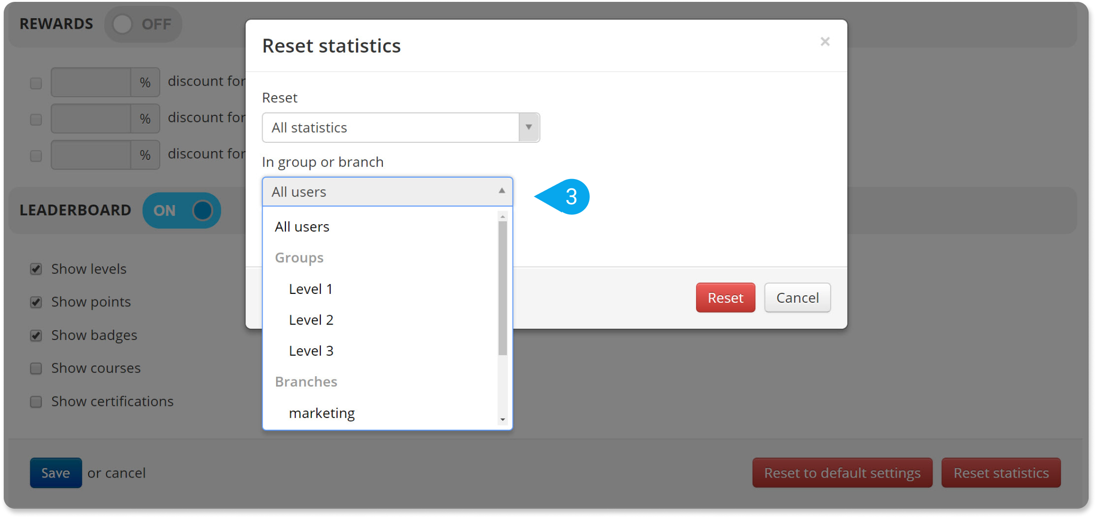This screenshot has width=1096, height=518.
Task: Click the red Reset button in the dialog
Action: 725,298
